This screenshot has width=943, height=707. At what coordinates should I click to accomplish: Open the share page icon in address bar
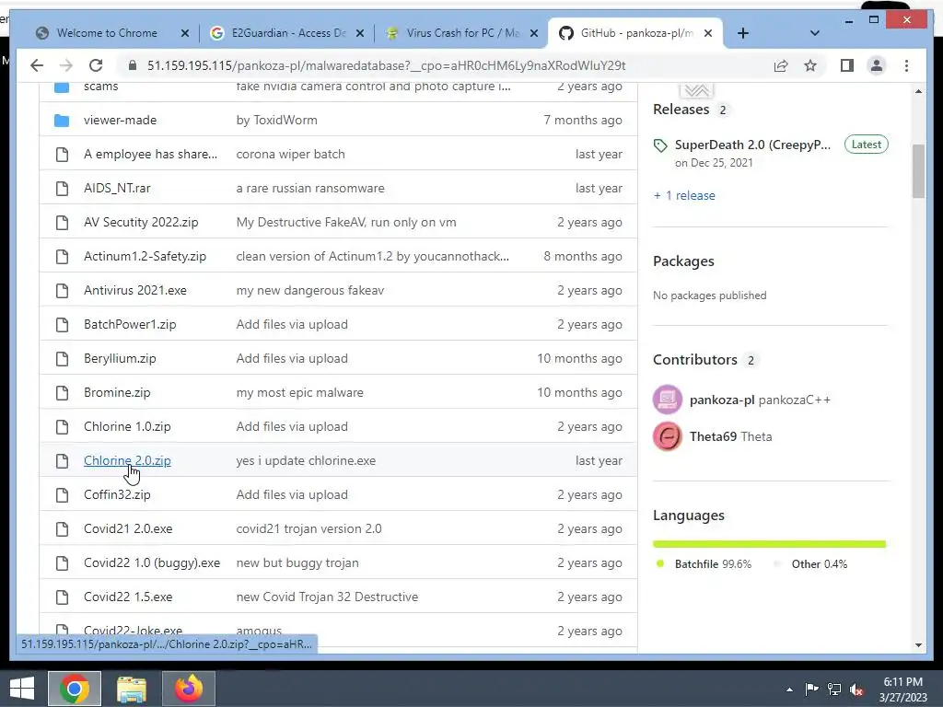(781, 66)
